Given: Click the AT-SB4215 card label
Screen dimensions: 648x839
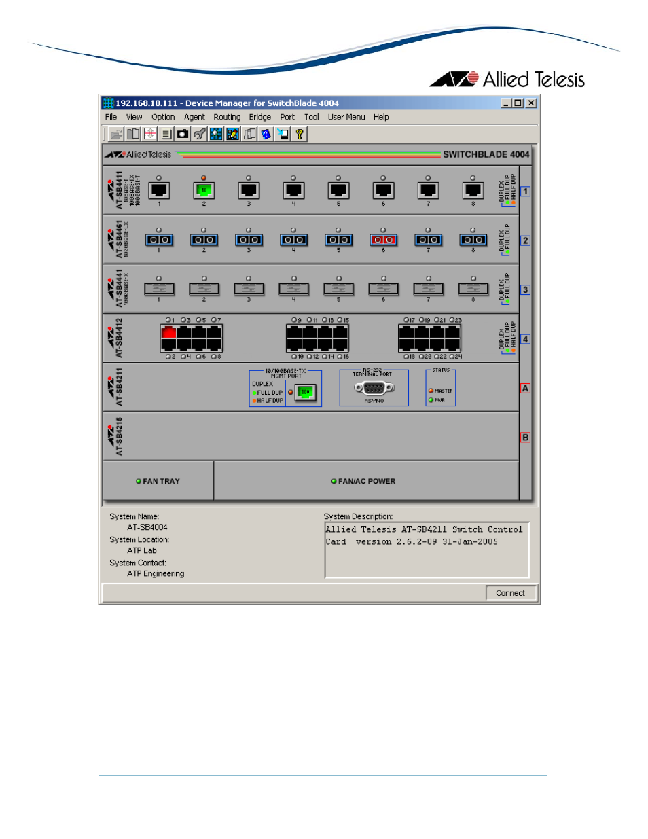Looking at the screenshot, I should pyautogui.click(x=119, y=436).
